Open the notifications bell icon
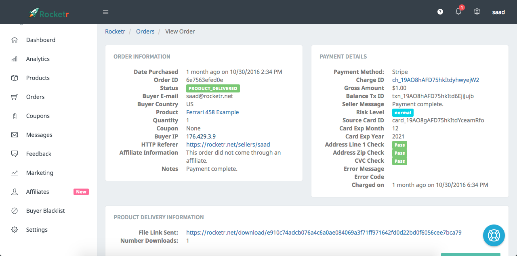 (x=458, y=12)
